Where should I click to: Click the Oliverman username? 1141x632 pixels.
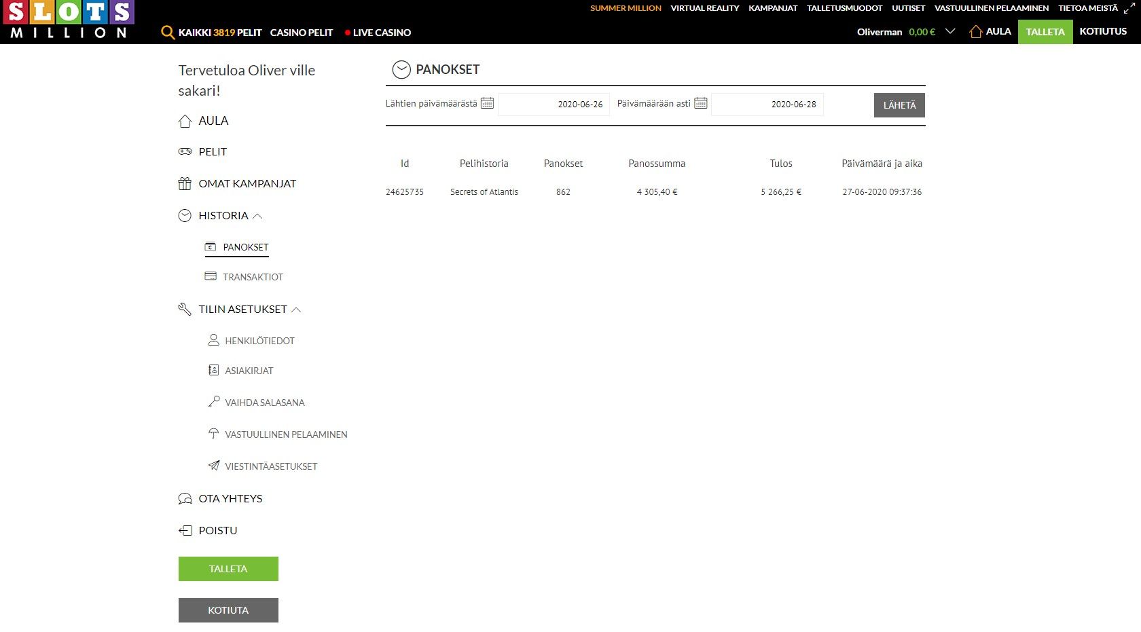pos(880,32)
